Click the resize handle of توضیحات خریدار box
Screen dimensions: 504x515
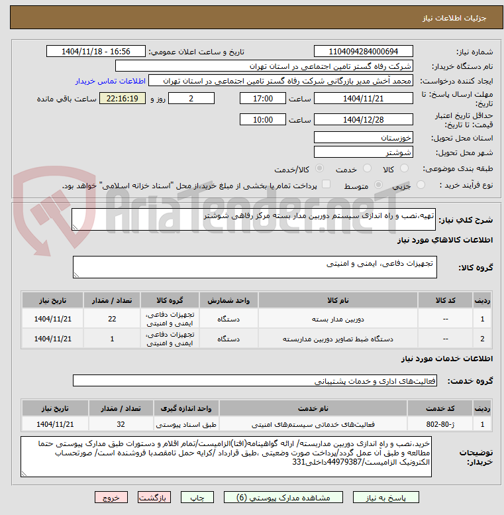24,474
